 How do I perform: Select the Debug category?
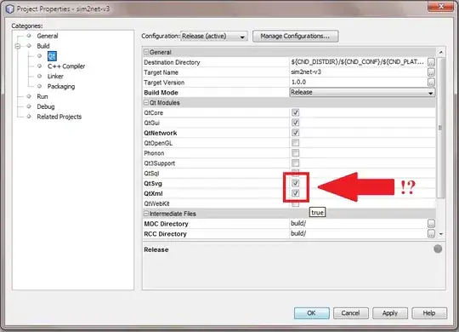click(46, 106)
